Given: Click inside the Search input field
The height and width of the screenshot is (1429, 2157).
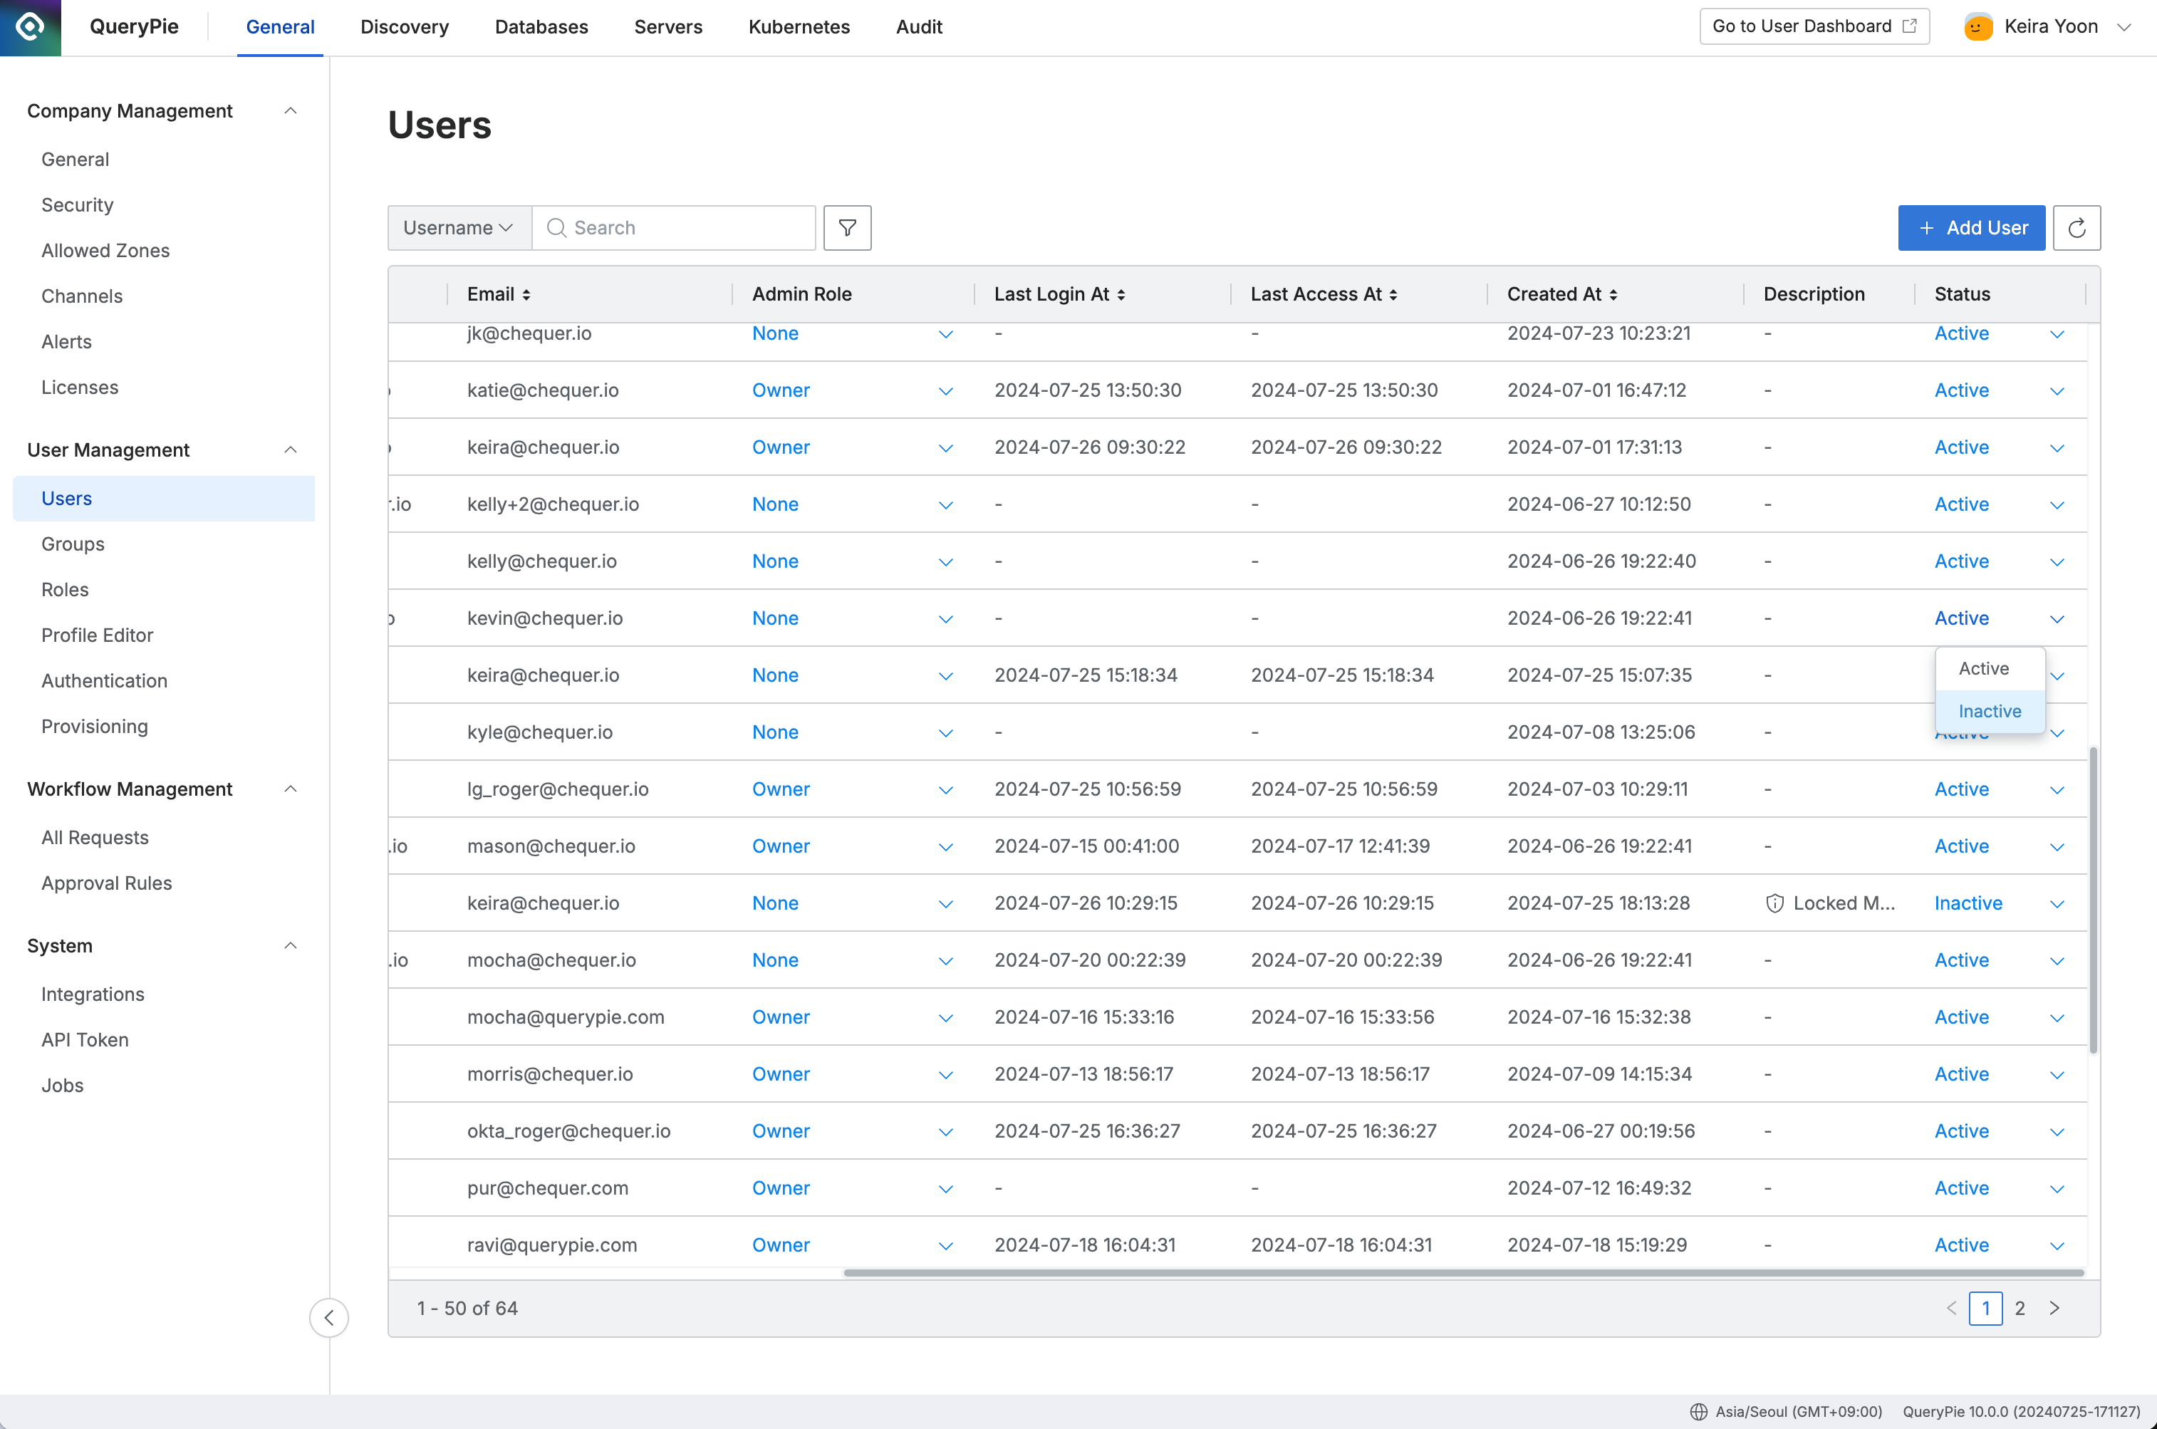Looking at the screenshot, I should (675, 227).
